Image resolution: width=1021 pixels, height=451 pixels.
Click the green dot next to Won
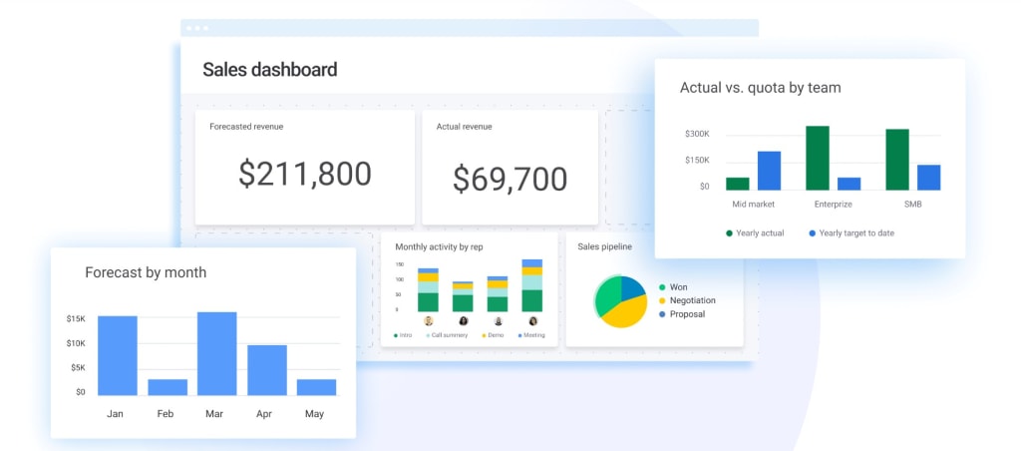pyautogui.click(x=662, y=286)
